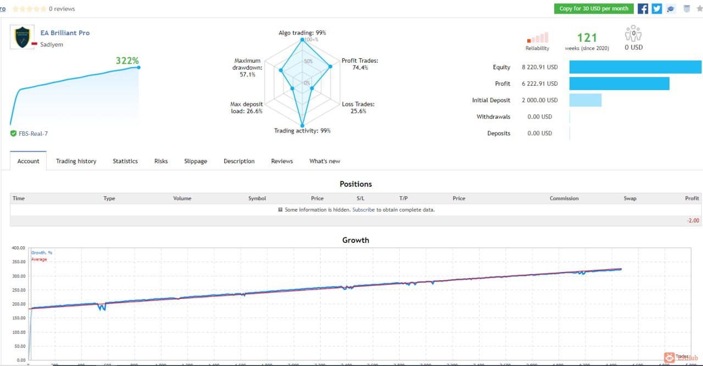Select the Account tab

[x=29, y=161]
